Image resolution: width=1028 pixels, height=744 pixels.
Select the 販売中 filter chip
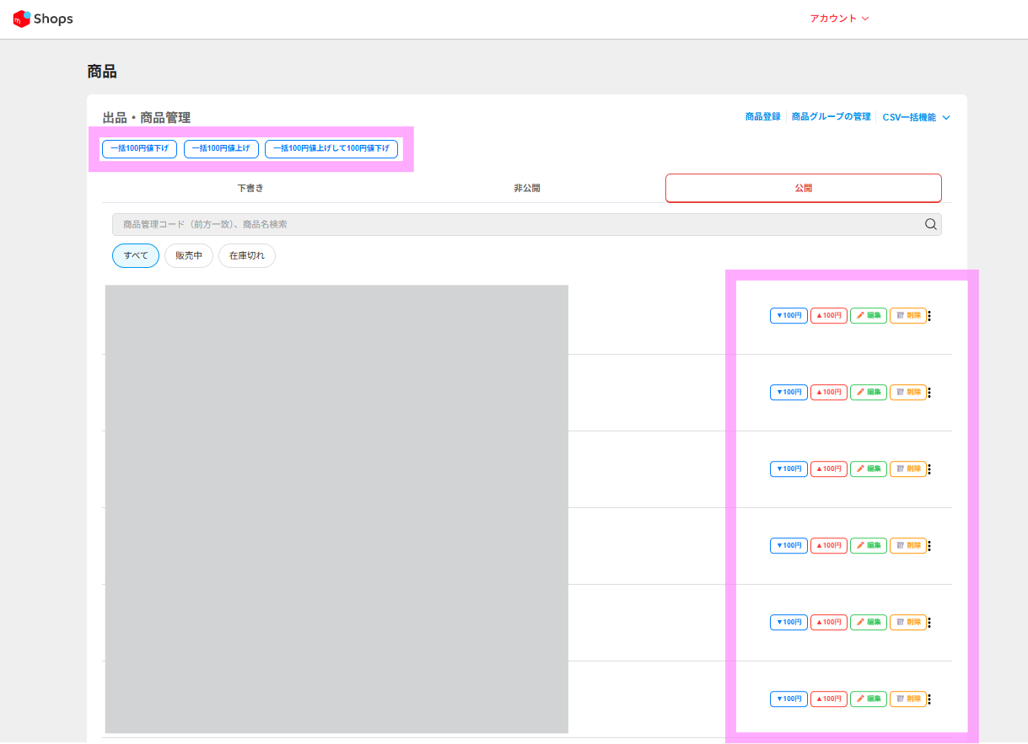189,255
